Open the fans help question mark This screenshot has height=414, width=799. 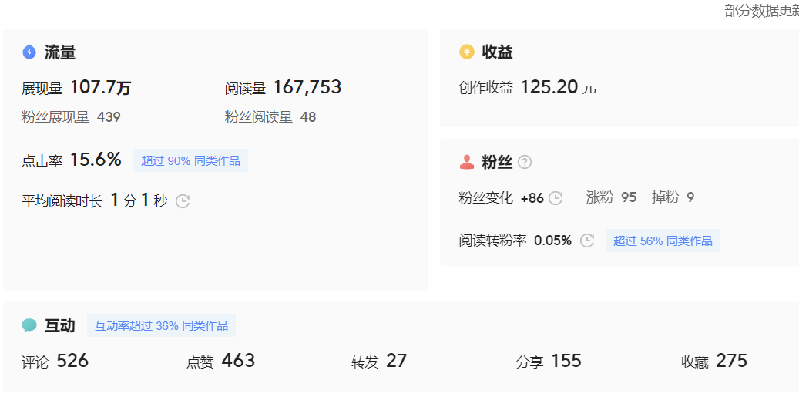(x=525, y=162)
